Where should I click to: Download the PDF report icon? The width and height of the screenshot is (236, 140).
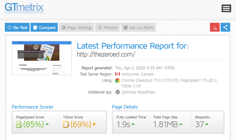215,27
